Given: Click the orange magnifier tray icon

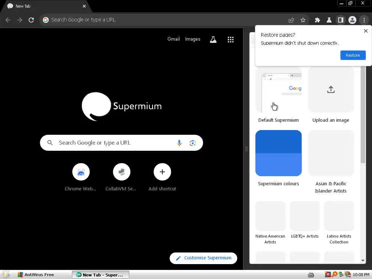Looking at the screenshot, I should 335,275.
